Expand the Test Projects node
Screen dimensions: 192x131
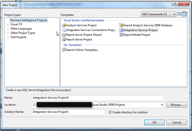point(8,37)
